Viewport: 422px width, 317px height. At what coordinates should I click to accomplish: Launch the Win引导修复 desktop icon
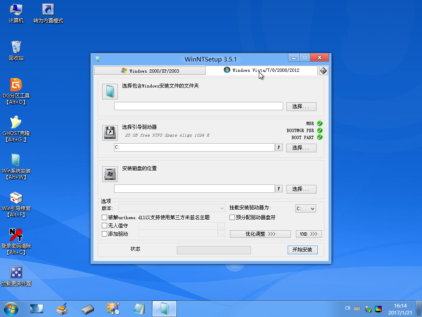point(16,204)
